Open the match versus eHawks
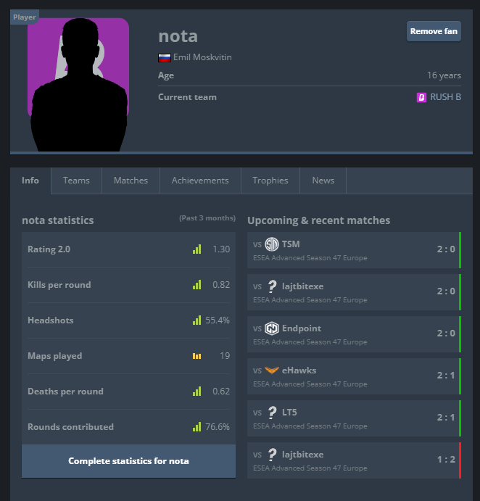The width and height of the screenshot is (480, 501). (x=354, y=376)
